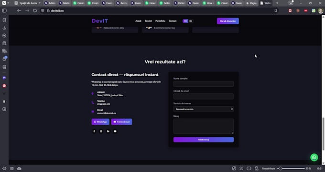
Task: Switch to the Kicks tab
Action: point(180,3)
